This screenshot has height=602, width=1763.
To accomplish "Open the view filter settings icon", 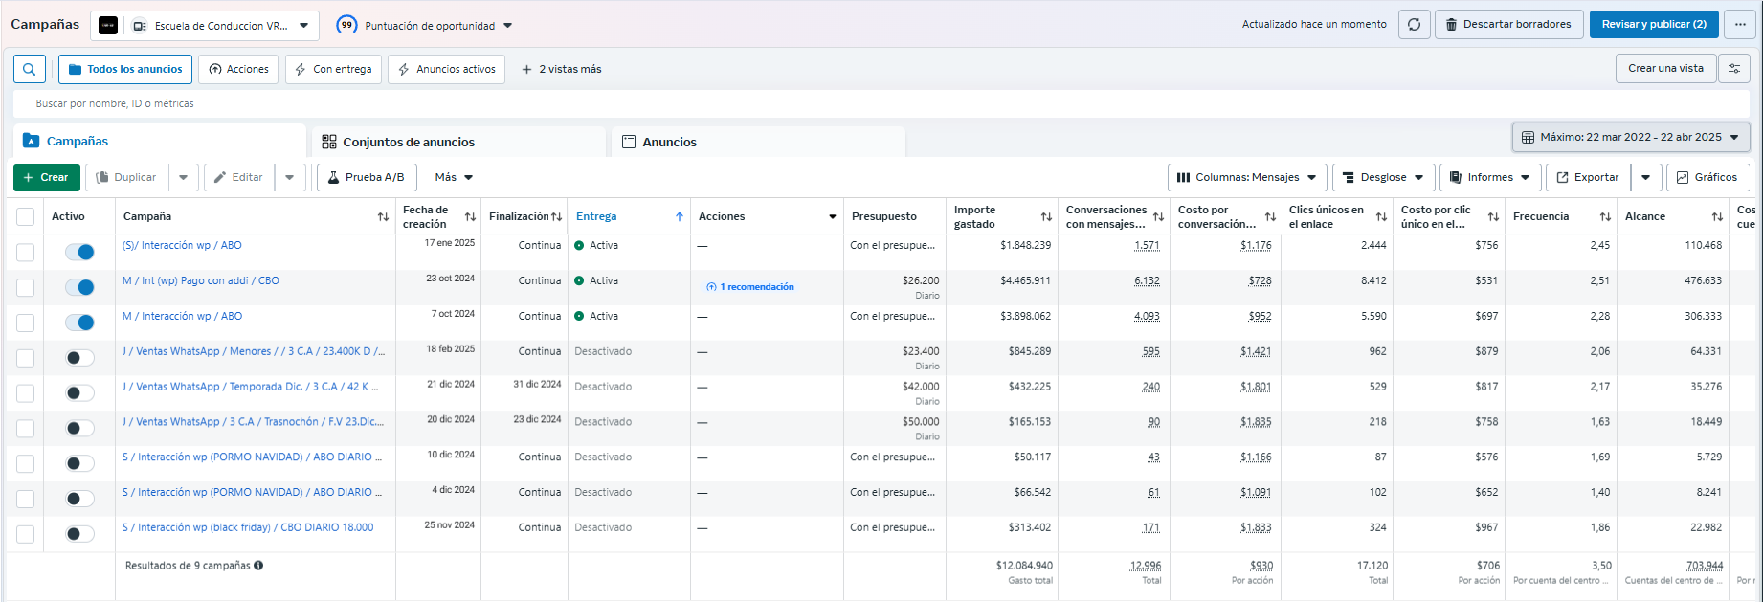I will tap(1734, 69).
